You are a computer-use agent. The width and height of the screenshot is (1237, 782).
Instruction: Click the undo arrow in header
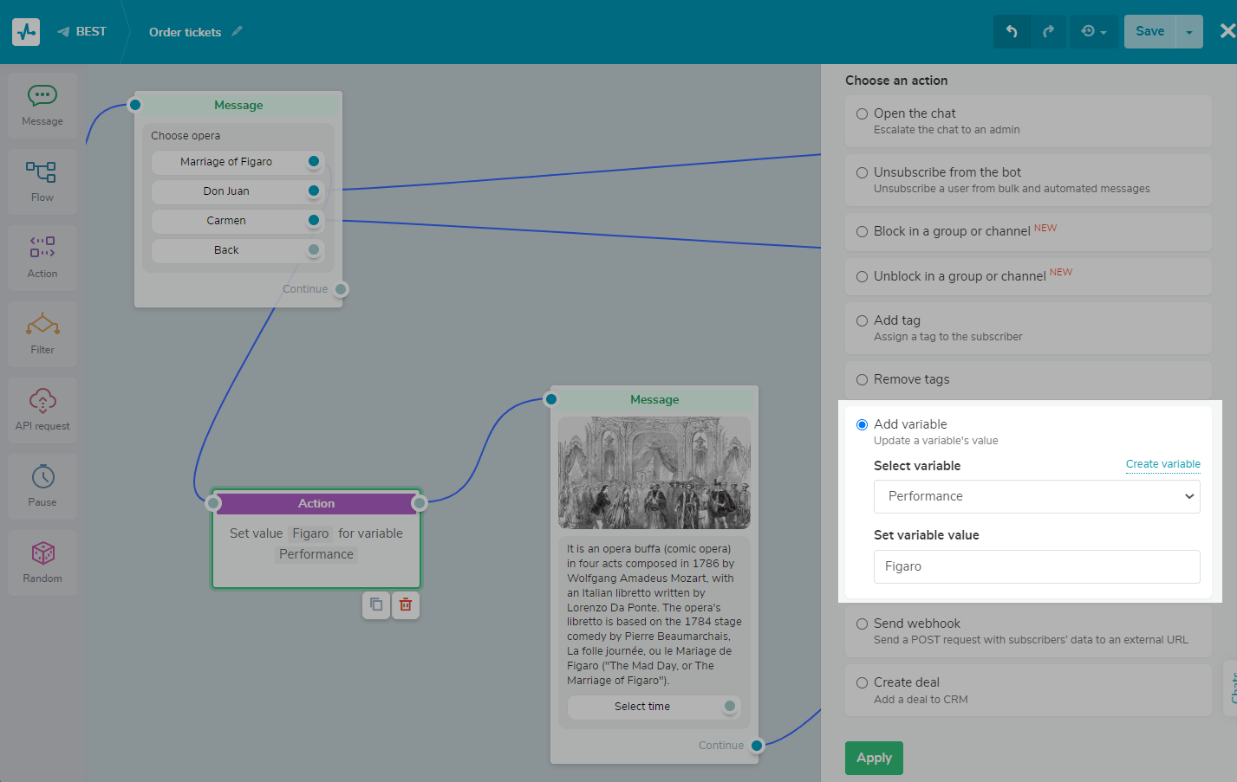pos(1012,32)
